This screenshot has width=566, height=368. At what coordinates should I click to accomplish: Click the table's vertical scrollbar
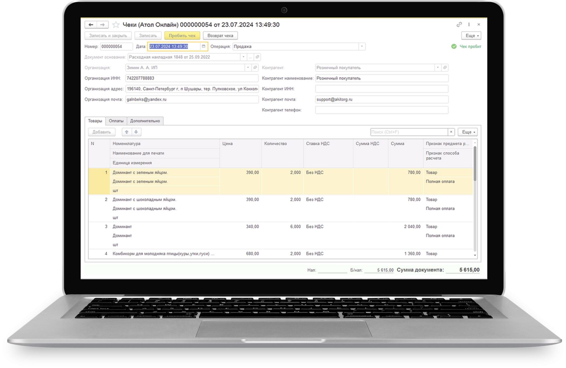pyautogui.click(x=475, y=199)
